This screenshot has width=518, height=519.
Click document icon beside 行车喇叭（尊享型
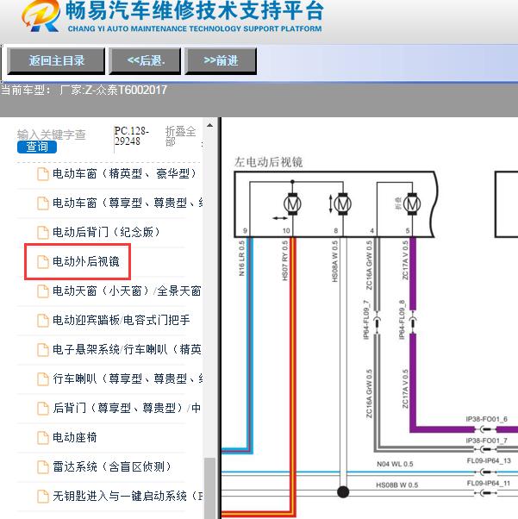point(43,379)
